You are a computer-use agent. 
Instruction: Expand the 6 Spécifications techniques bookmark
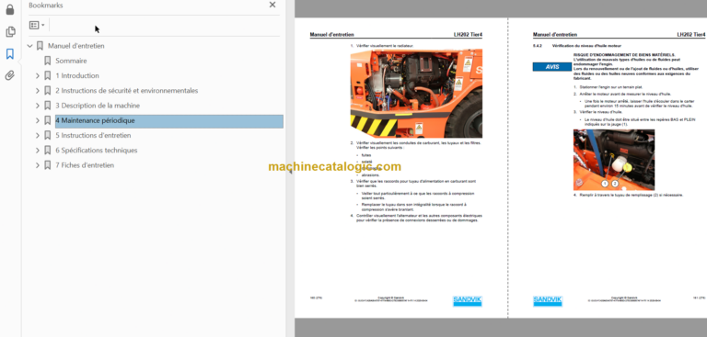click(38, 151)
